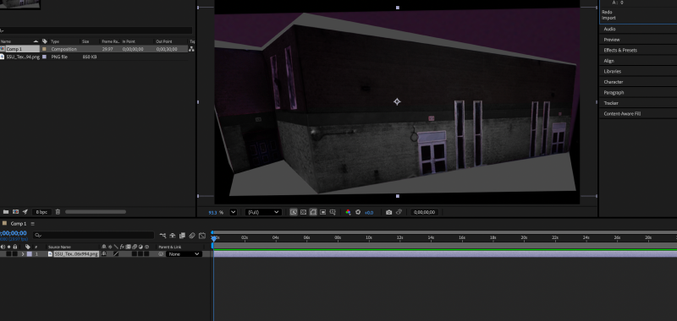Create a new folder in Project panel

(6, 212)
